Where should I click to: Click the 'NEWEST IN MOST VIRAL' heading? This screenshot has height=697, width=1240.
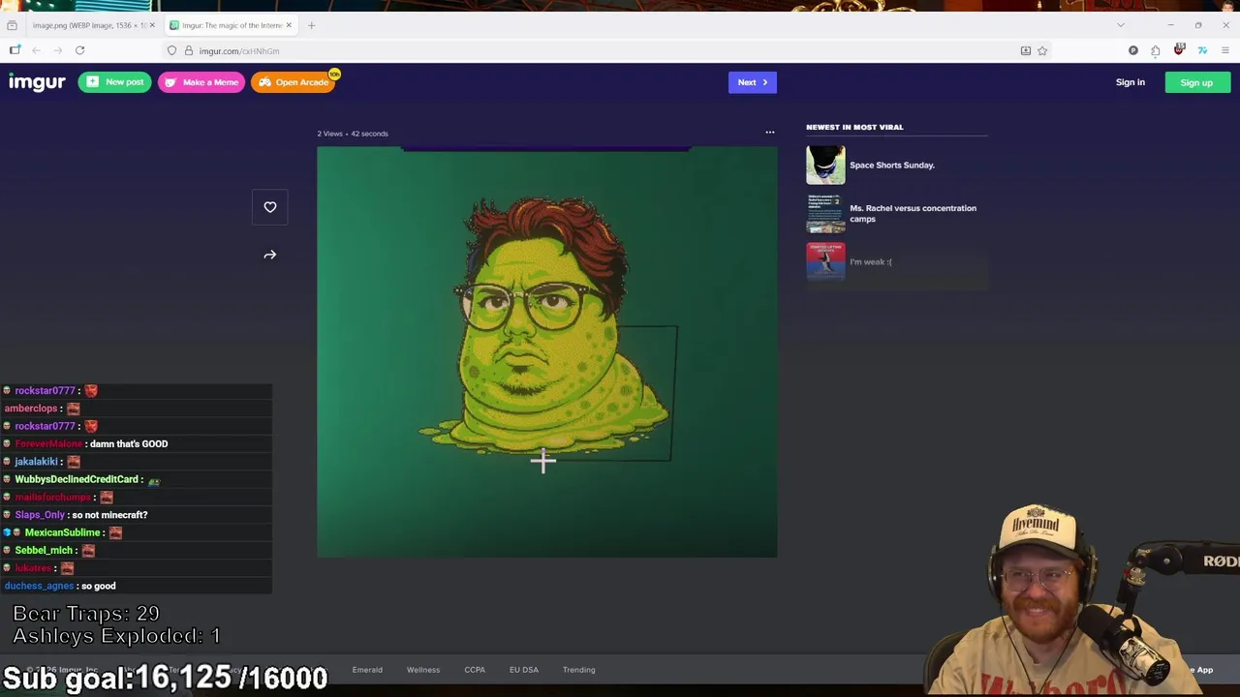point(854,127)
